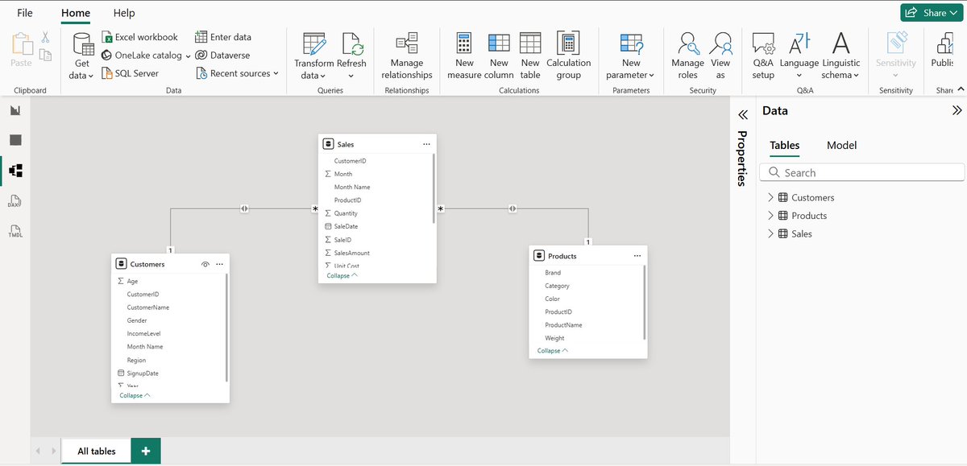Viewport: 967px width, 466px height.
Task: Open Customers table more options
Action: [219, 264]
